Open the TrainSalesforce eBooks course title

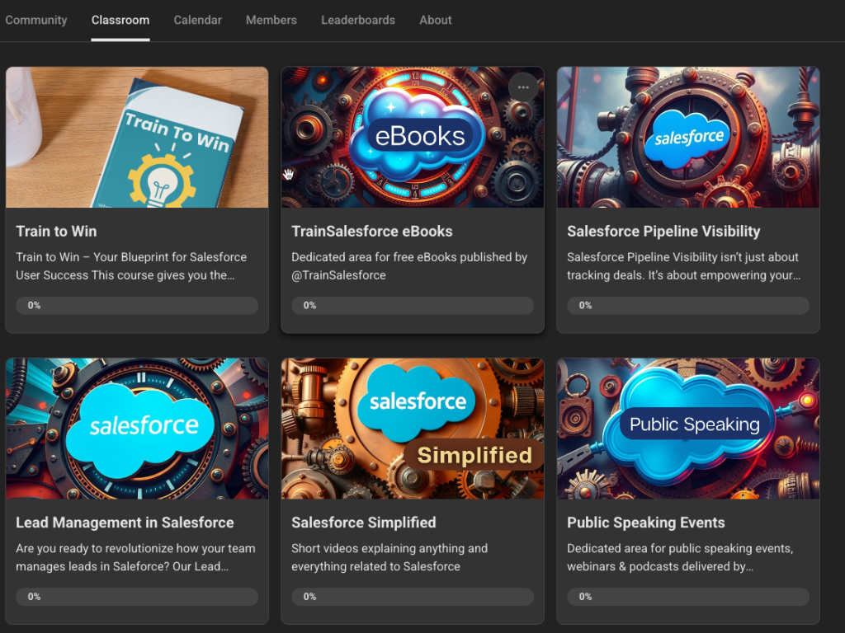(372, 232)
